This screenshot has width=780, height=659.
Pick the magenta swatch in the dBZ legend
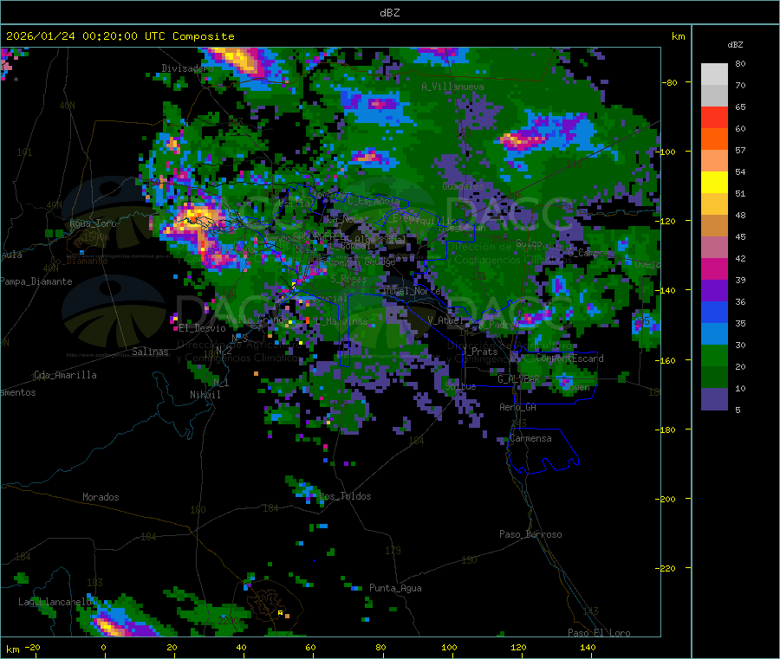[714, 268]
